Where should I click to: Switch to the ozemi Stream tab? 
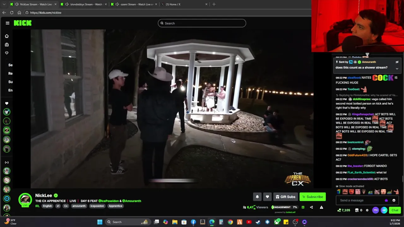134,4
